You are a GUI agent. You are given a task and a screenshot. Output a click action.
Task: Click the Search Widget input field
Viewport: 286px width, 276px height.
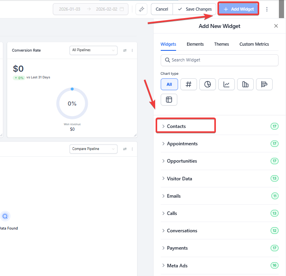(x=219, y=60)
